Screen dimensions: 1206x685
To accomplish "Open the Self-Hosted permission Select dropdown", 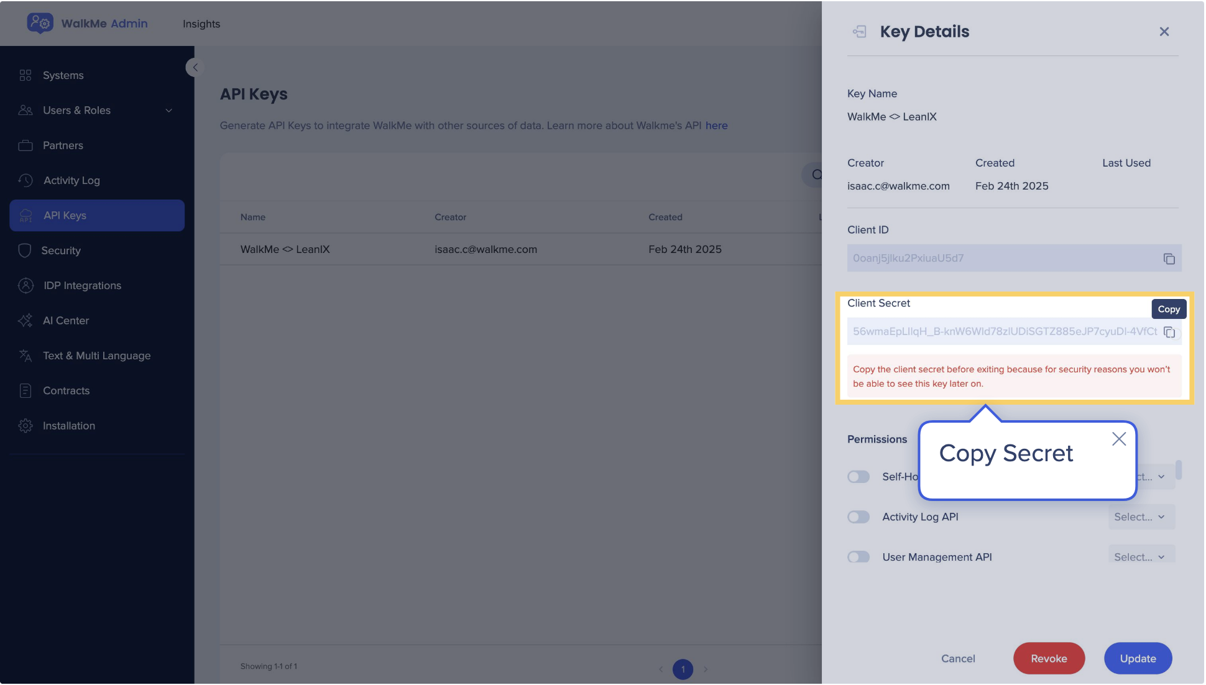I will coord(1156,477).
